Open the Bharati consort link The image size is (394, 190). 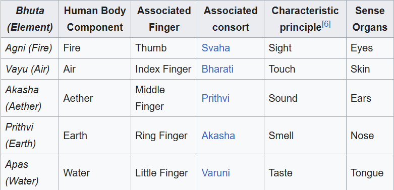point(217,69)
